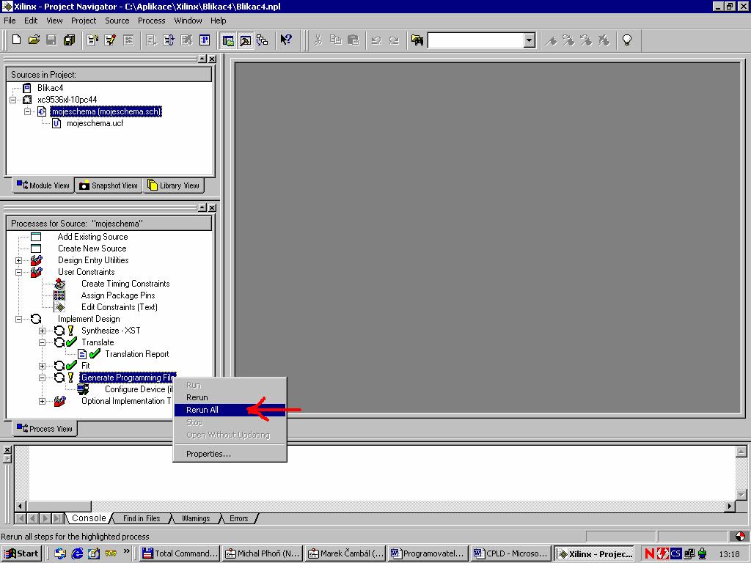Open the Project menu
Image resolution: width=751 pixels, height=563 pixels.
(x=84, y=21)
